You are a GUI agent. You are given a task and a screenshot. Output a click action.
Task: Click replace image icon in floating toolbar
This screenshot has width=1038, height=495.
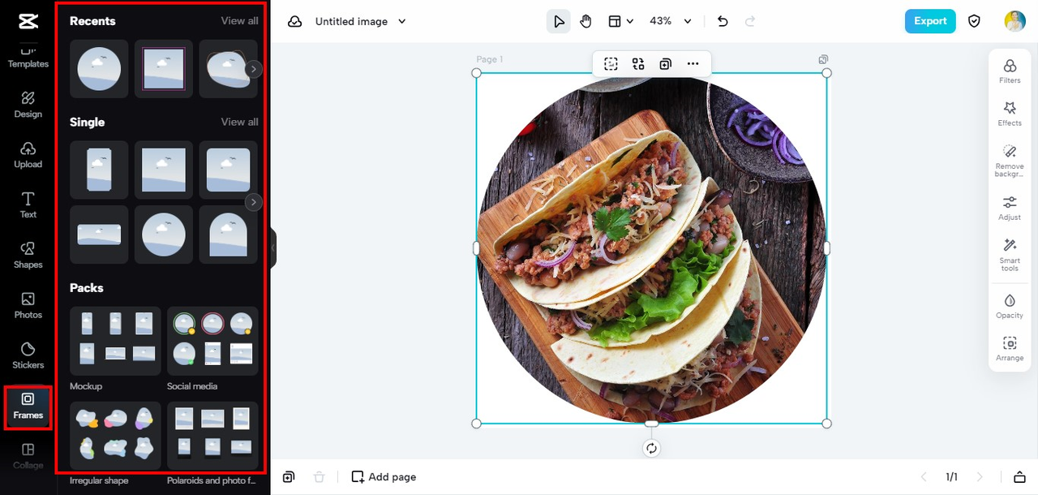[638, 64]
